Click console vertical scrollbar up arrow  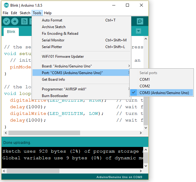(146, 150)
